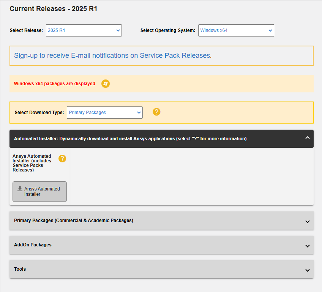Click the 'Select Release:' label
Image resolution: width=322 pixels, height=292 pixels.
pos(26,30)
